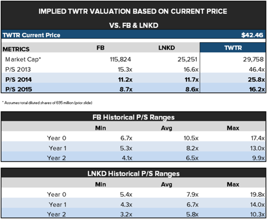Select the P/S 2014 row label
This screenshot has height=219, width=267.
(18, 79)
